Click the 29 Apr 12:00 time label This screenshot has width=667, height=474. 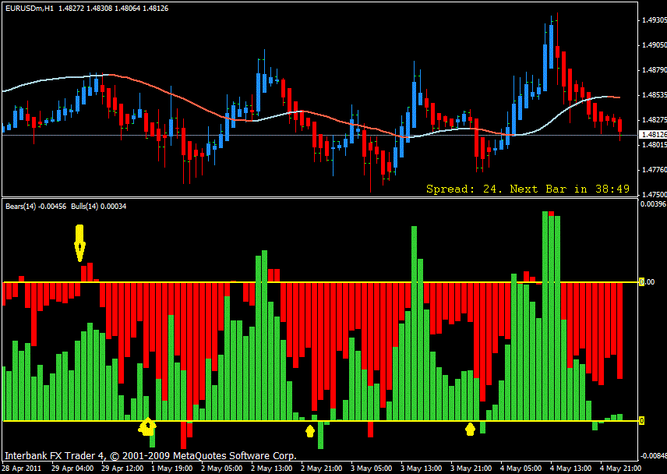pyautogui.click(x=122, y=468)
